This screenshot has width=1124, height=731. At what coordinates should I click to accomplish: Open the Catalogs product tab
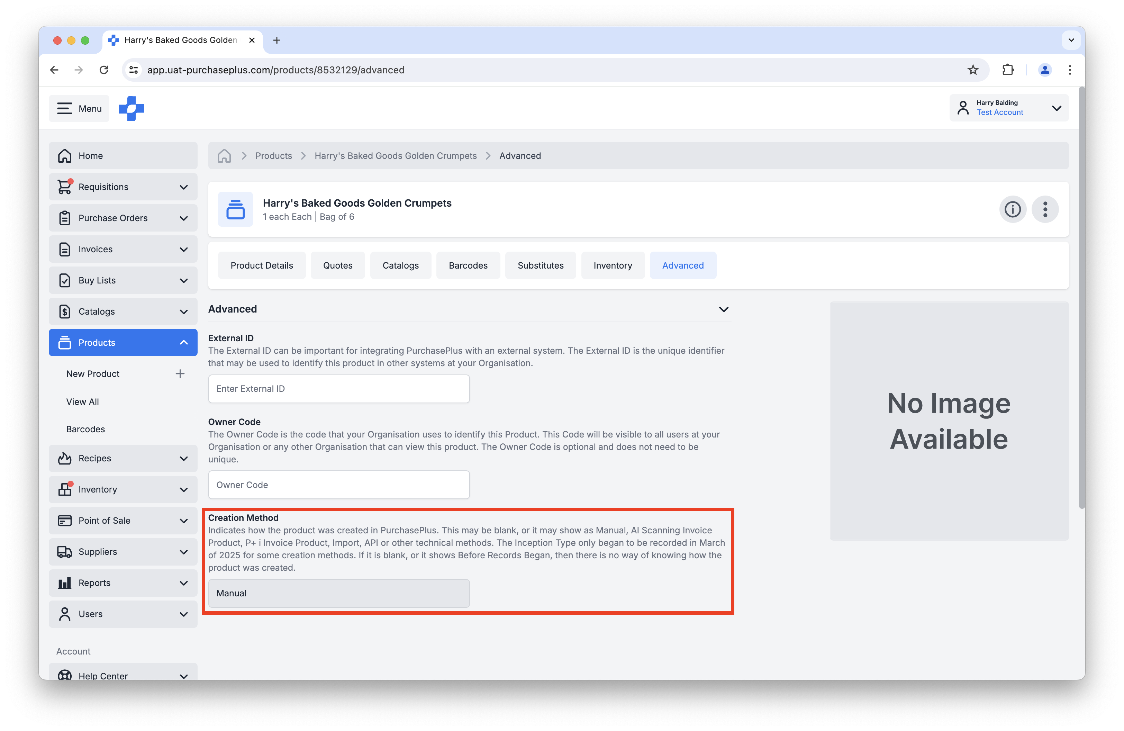point(400,265)
